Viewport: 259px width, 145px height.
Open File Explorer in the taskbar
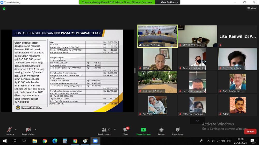click(35, 141)
